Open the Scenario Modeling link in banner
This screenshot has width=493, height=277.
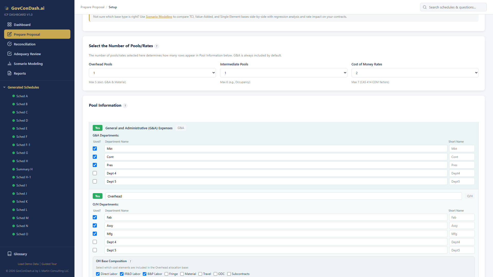click(159, 16)
